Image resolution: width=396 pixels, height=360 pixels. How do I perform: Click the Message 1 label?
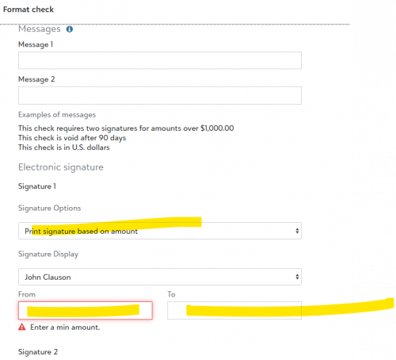click(x=36, y=44)
